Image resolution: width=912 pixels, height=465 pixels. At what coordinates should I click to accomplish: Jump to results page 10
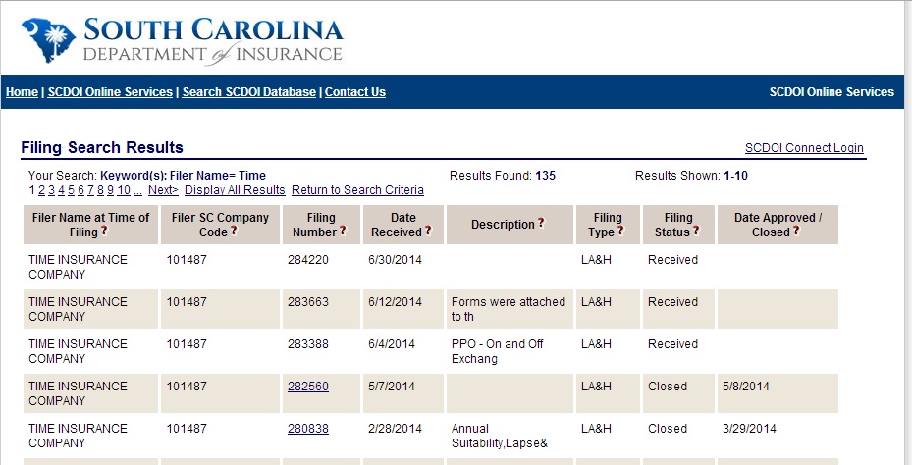coord(124,190)
